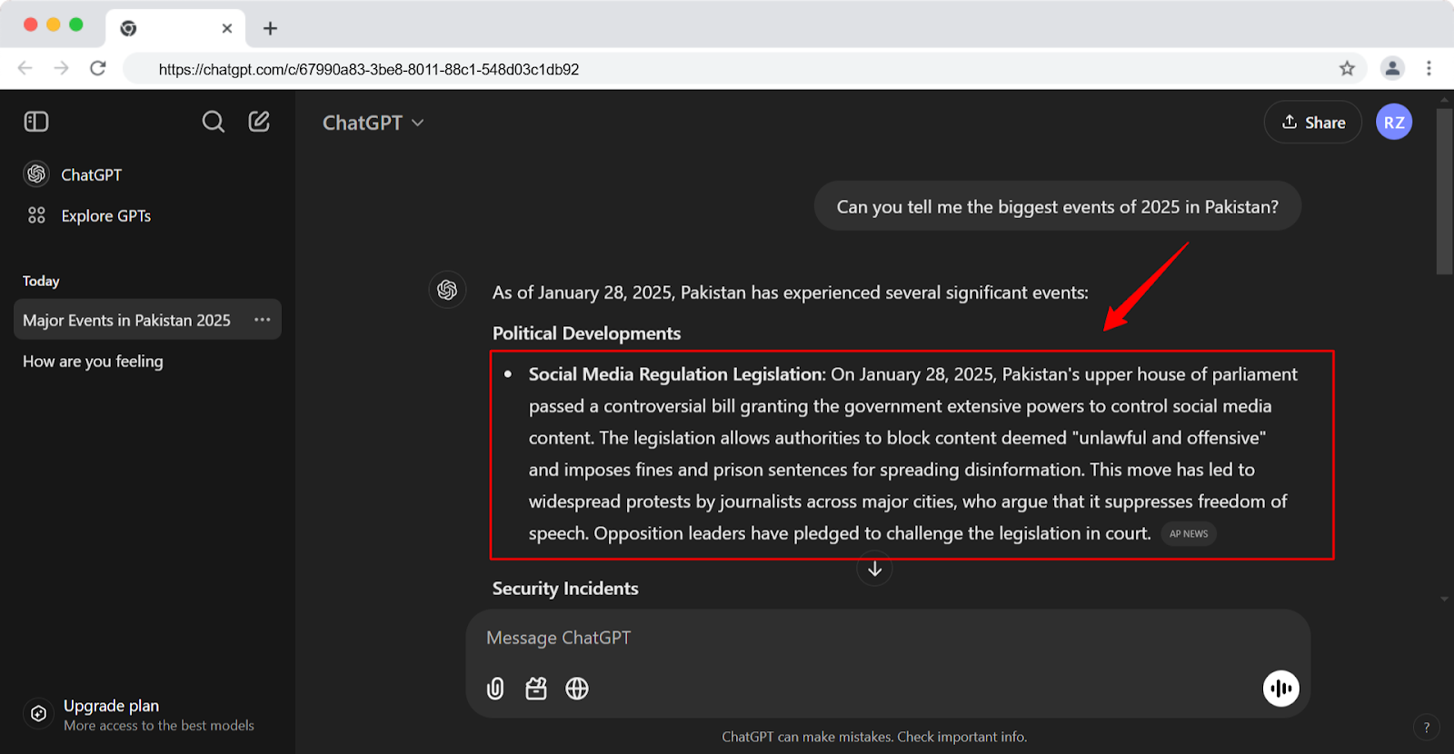The image size is (1454, 754).
Task: Enable web search globe icon
Action: (x=577, y=689)
